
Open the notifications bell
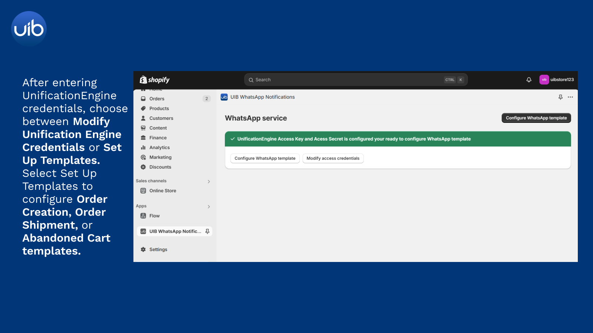(x=529, y=80)
